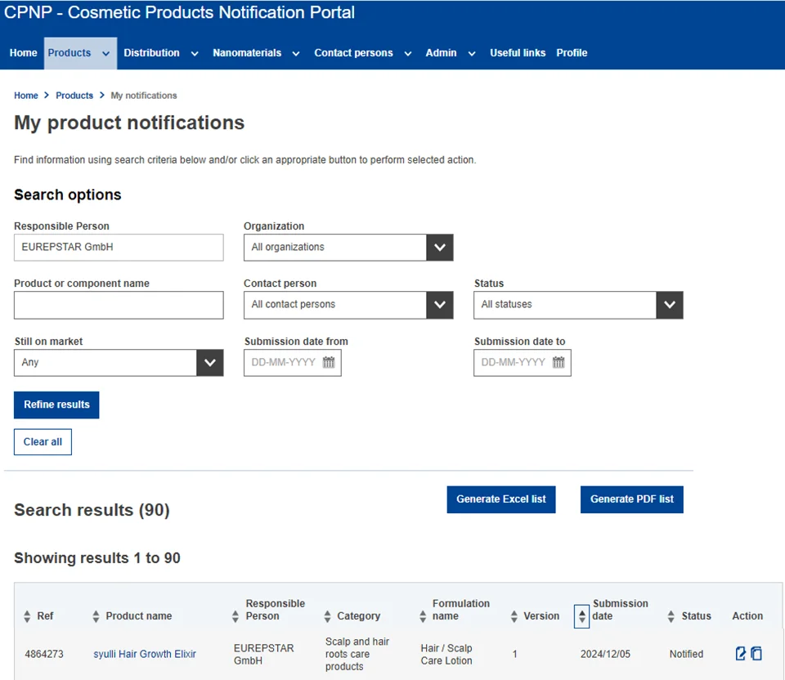Sort the table by Version column

coord(514,616)
